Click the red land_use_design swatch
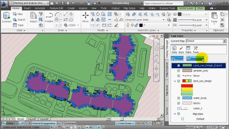The height and width of the screenshot is (129, 229). click(187, 86)
